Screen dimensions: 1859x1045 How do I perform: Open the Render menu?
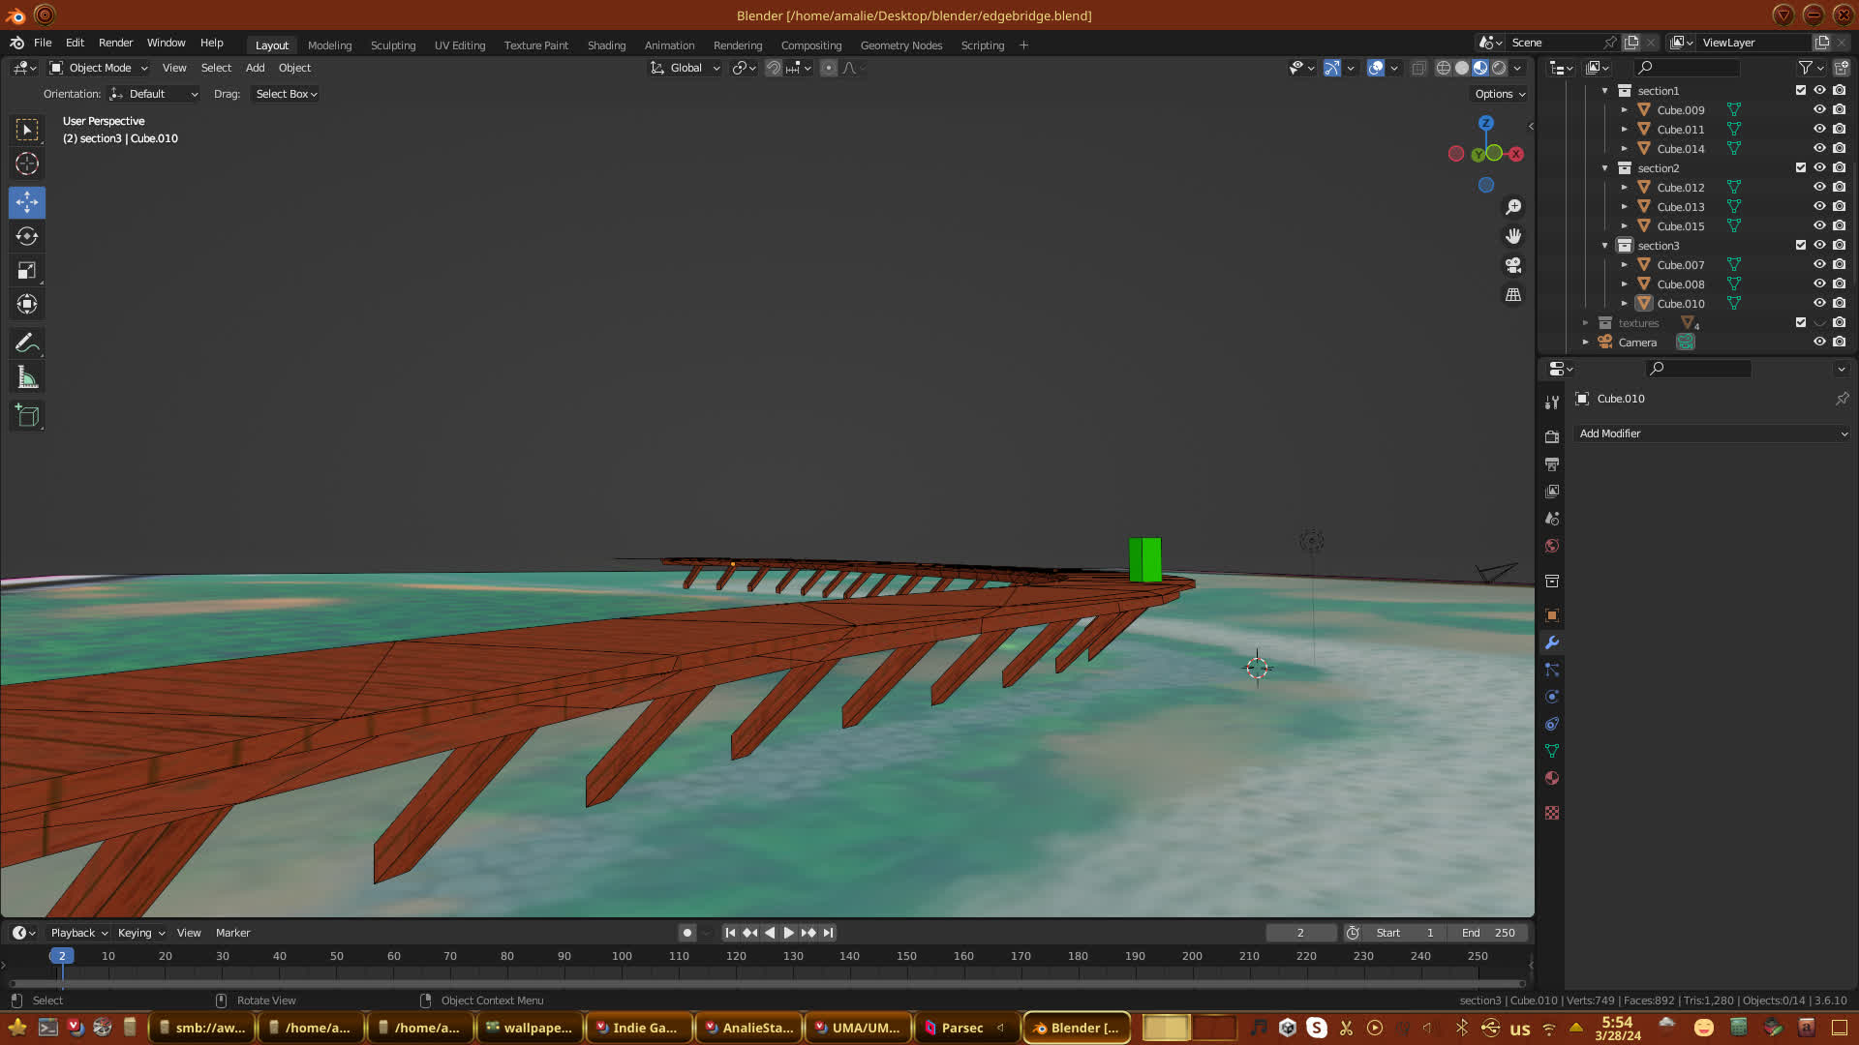pyautogui.click(x=115, y=43)
